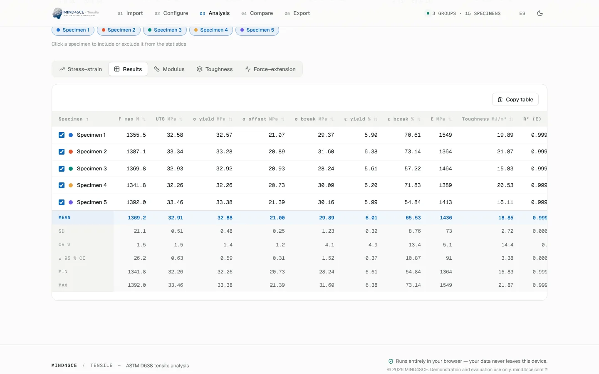Switch to the Stress-strain tab

[x=80, y=69]
